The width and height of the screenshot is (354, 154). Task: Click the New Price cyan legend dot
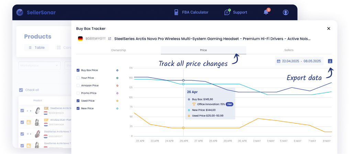coord(118,109)
